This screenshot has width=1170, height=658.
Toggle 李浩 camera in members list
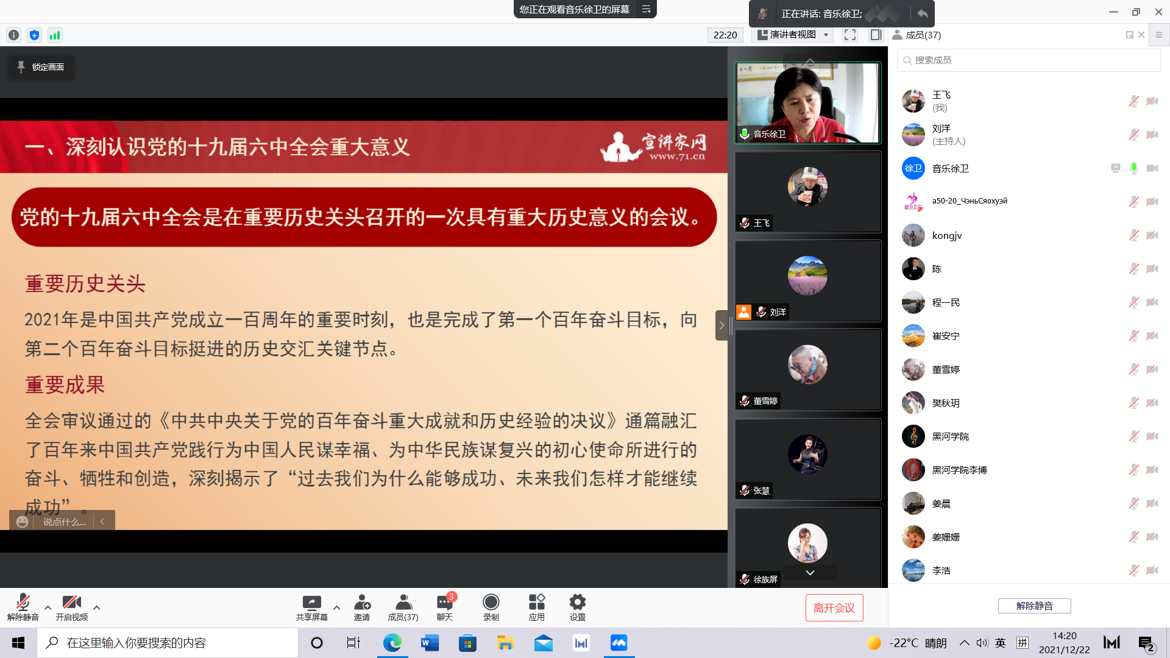pos(1152,570)
